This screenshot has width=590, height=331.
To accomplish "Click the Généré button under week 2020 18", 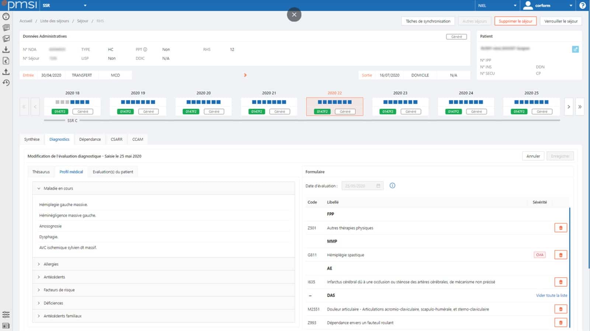I will (x=83, y=111).
